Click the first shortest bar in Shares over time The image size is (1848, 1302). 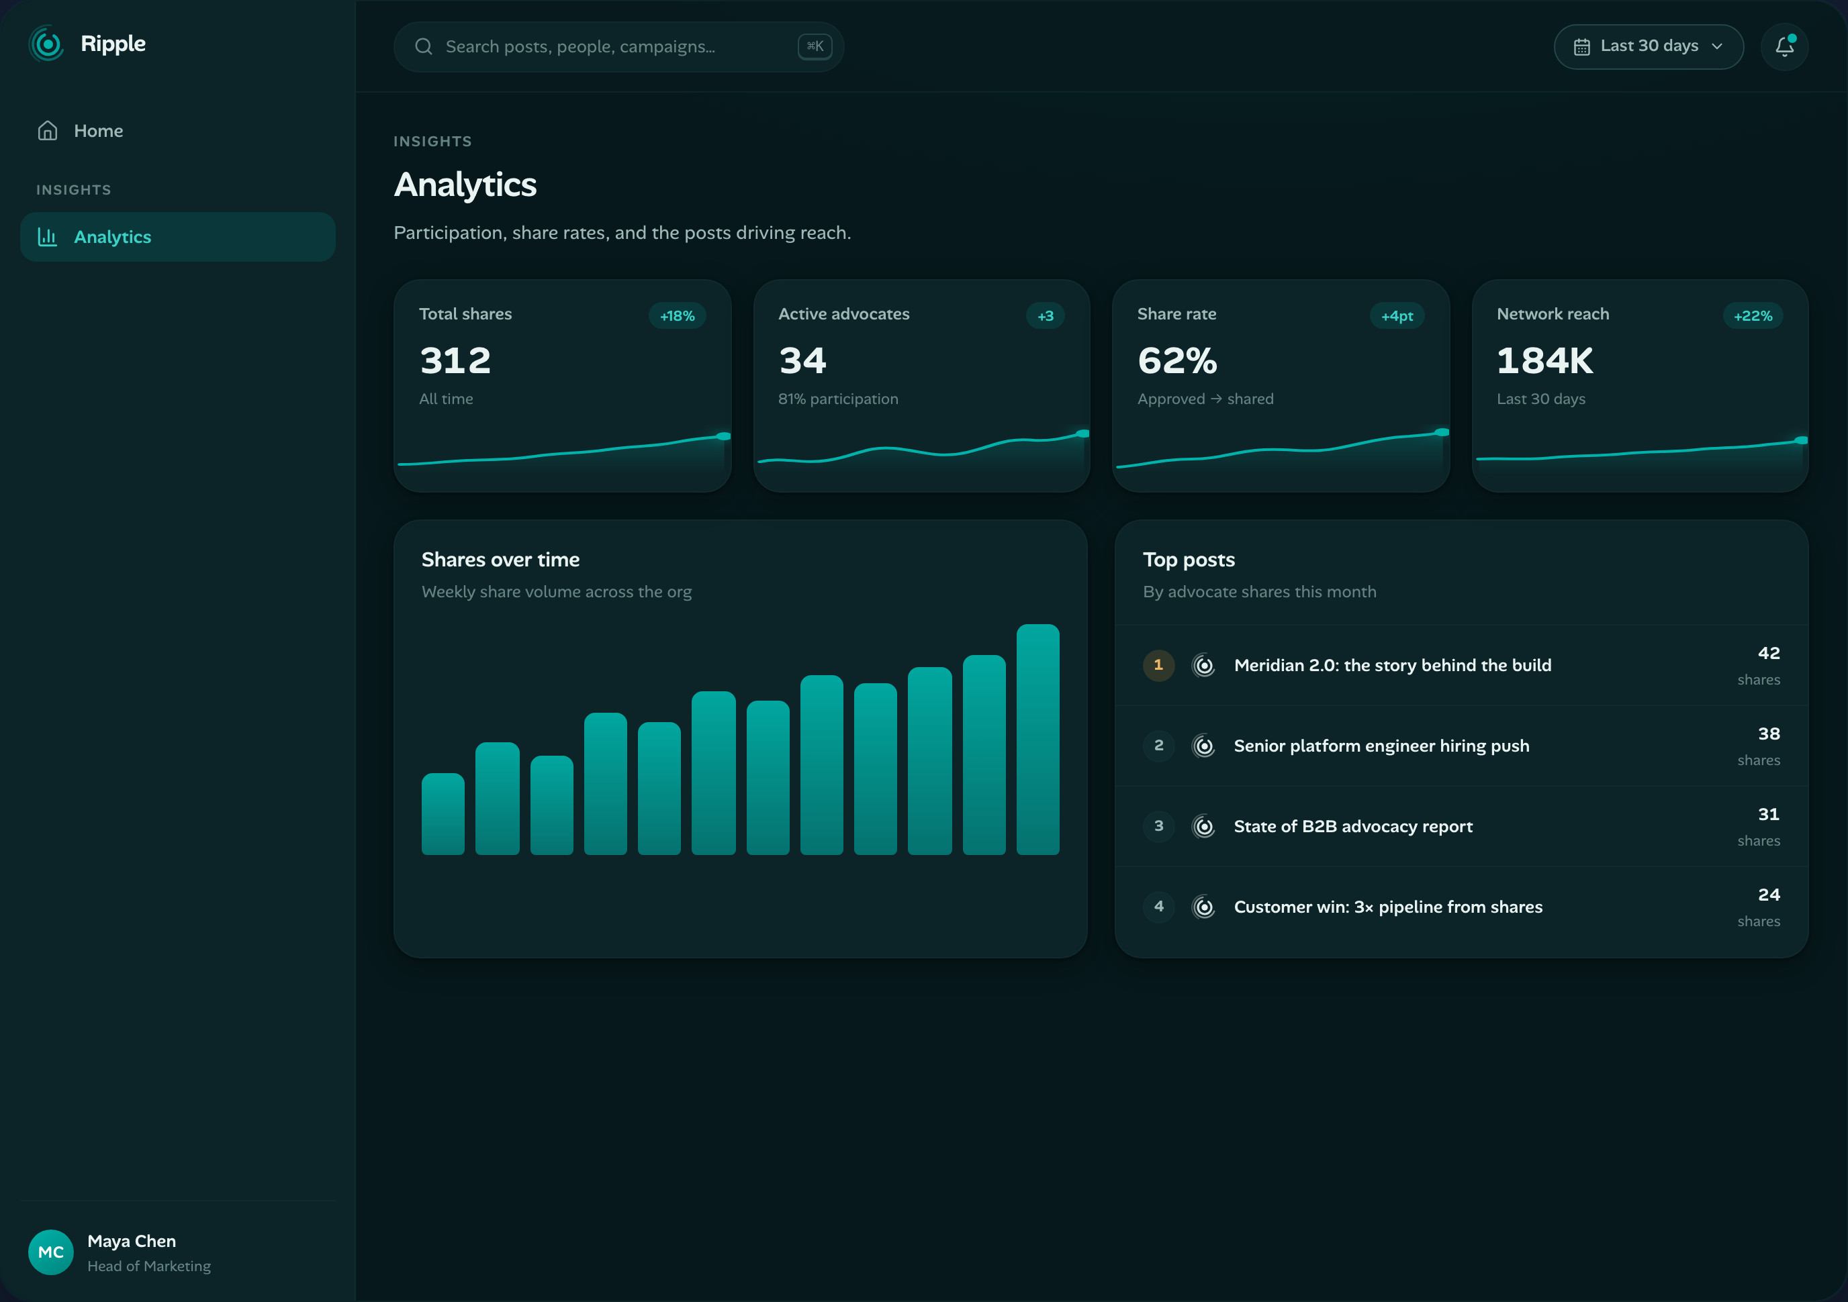pos(443,814)
